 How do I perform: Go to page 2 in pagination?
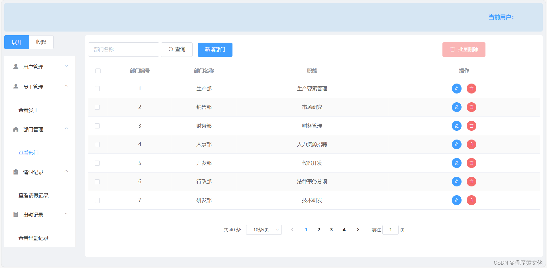coord(319,230)
